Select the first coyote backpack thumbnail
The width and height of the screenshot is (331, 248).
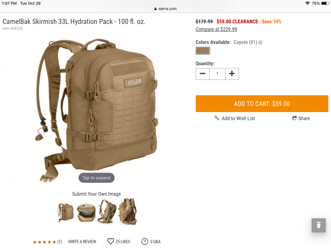tap(66, 212)
